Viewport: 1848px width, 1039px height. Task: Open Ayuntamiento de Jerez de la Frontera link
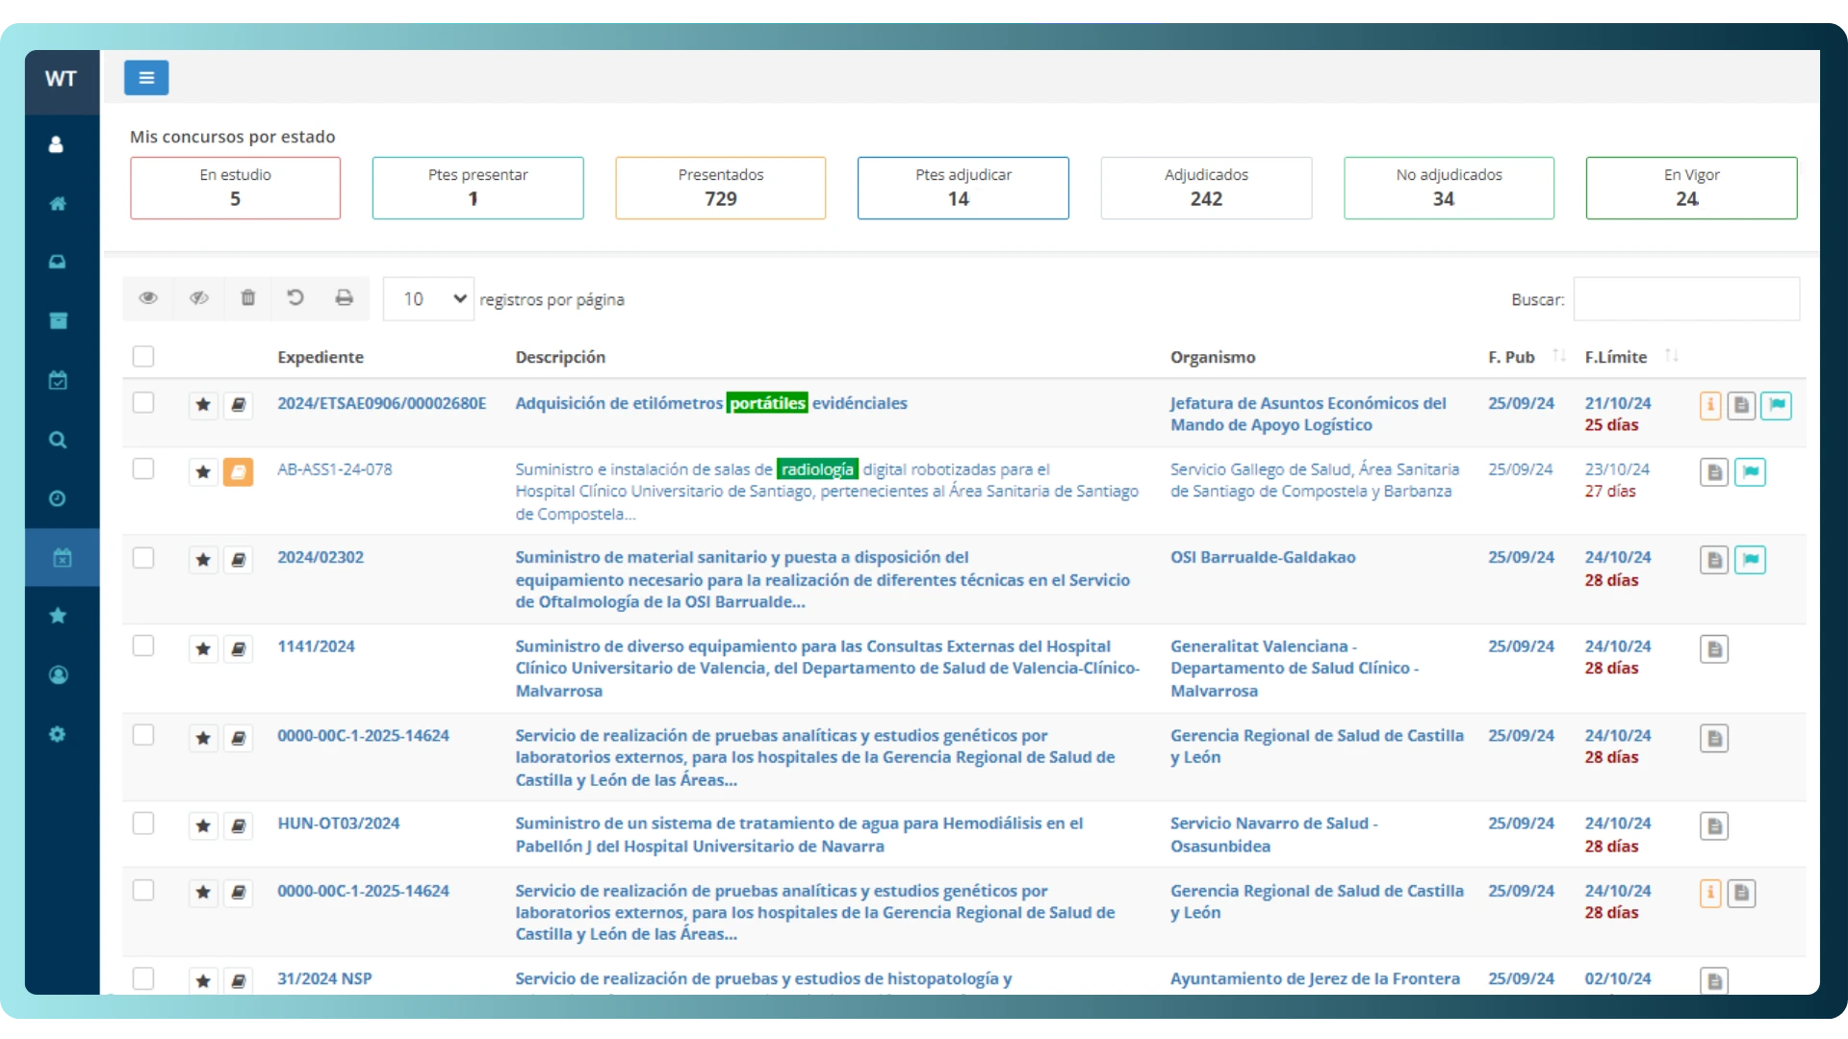tap(1315, 978)
